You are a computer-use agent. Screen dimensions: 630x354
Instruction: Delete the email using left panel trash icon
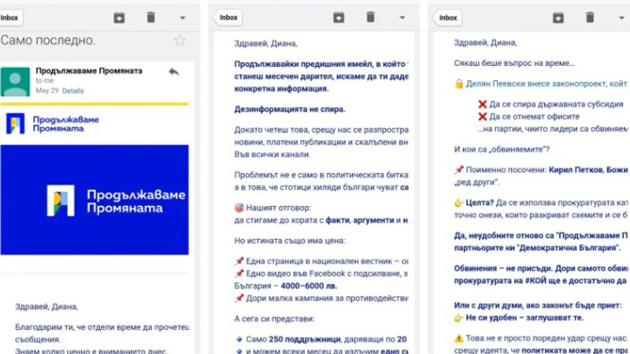point(150,17)
